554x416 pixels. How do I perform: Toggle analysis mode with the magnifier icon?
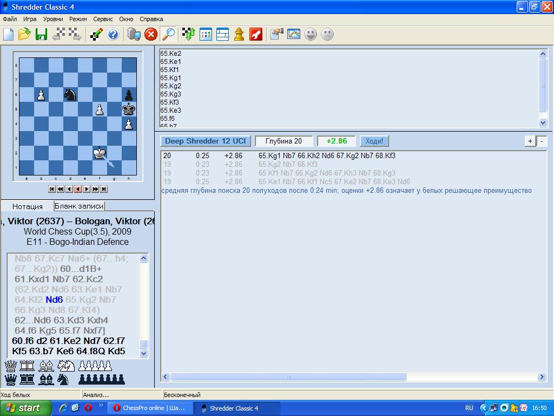pos(168,35)
